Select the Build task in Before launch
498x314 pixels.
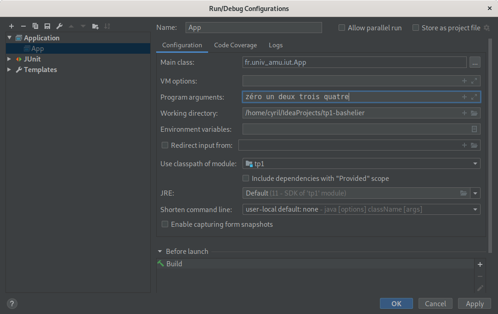coord(315,264)
